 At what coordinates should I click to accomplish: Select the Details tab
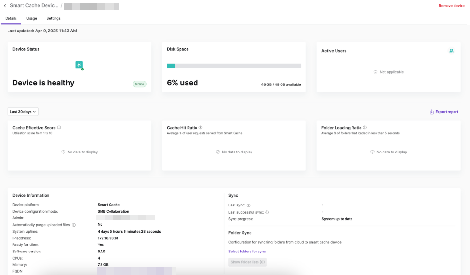[x=11, y=18]
